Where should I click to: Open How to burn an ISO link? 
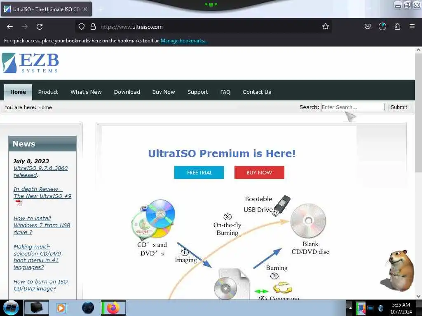pyautogui.click(x=41, y=285)
